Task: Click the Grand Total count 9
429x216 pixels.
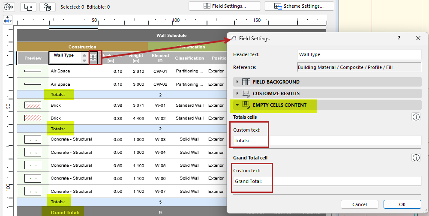Action: [160, 213]
